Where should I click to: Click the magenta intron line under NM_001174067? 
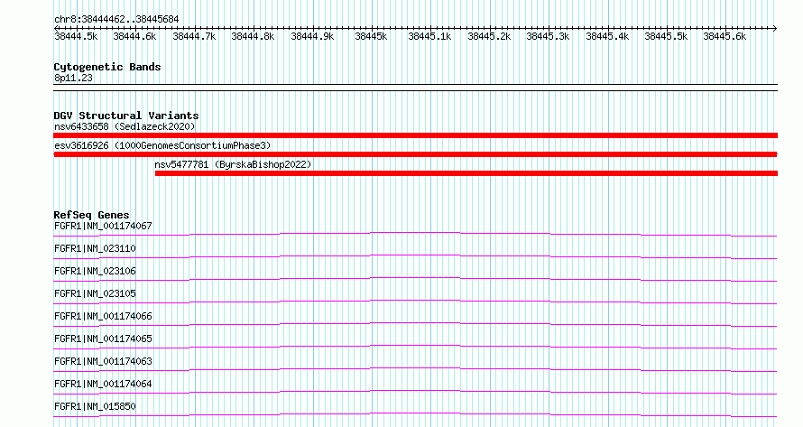pos(415,233)
